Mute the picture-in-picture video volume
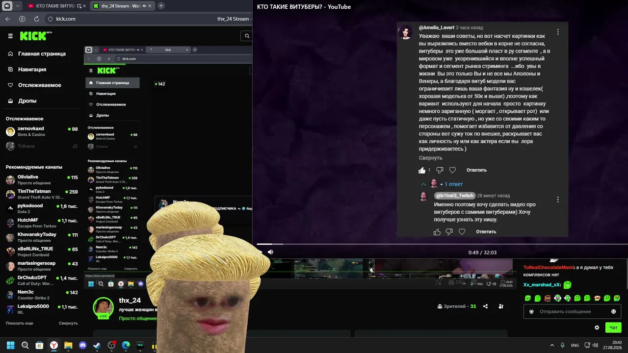The width and height of the screenshot is (628, 353). (270, 252)
